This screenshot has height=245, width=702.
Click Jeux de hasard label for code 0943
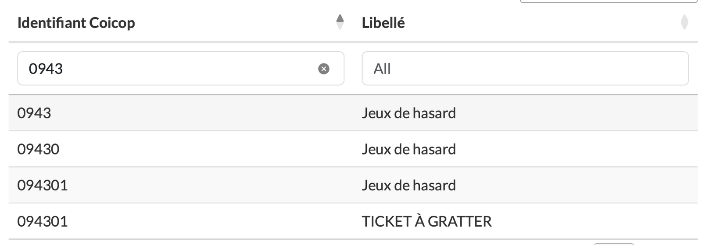coord(408,113)
